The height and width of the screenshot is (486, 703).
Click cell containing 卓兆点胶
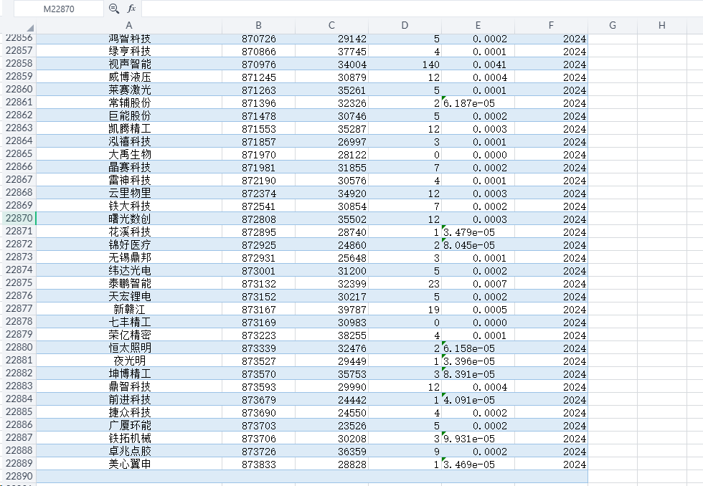click(x=129, y=451)
